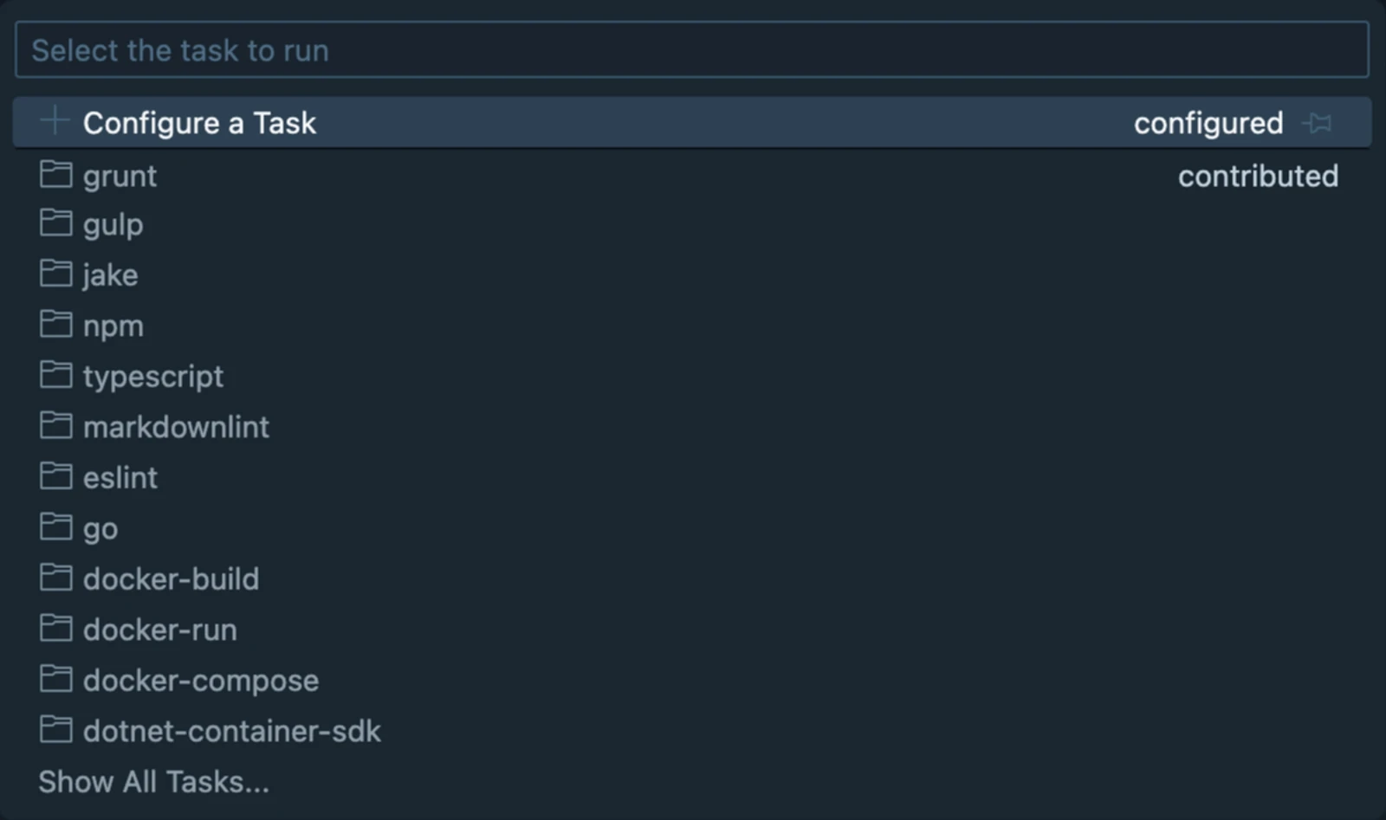
Task: Select Configure a Task option
Action: (200, 123)
